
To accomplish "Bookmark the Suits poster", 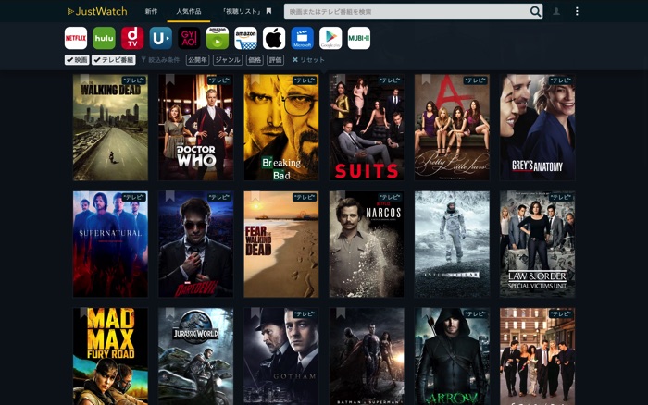I will tap(341, 80).
